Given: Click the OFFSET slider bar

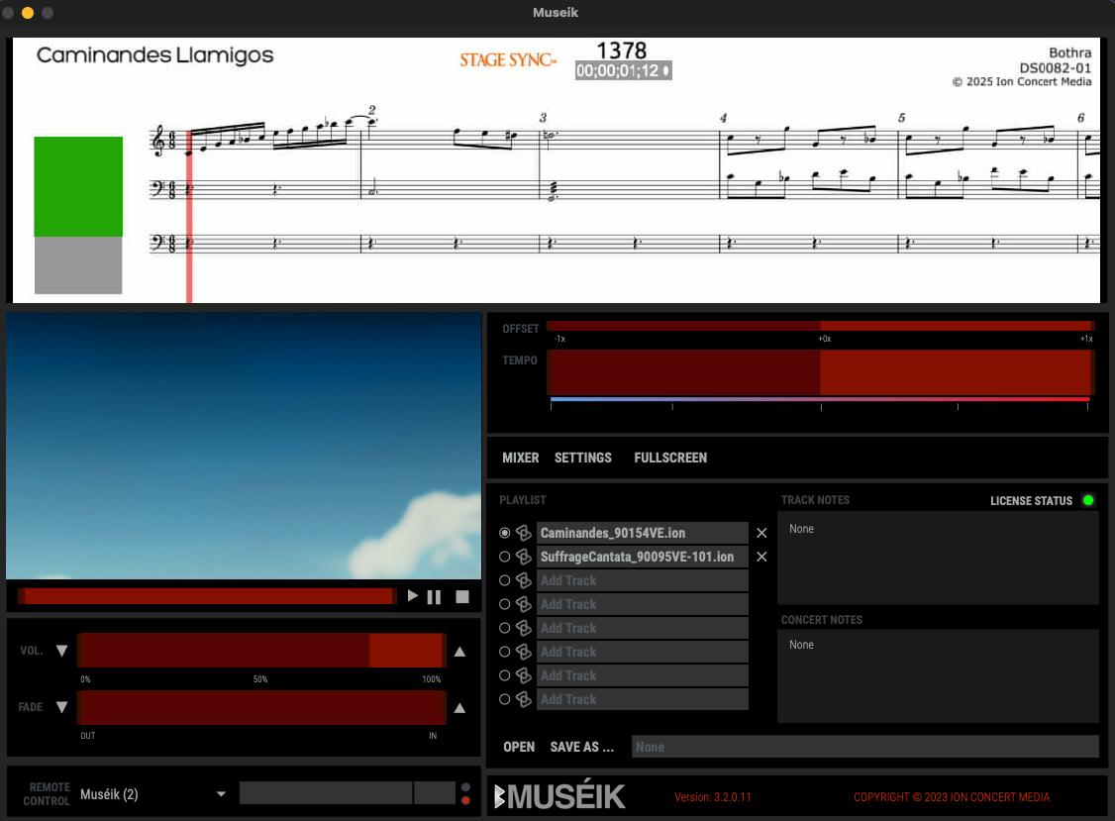Looking at the screenshot, I should (x=821, y=326).
